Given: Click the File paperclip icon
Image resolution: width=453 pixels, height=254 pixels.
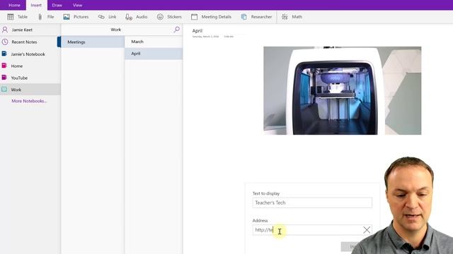Looking at the screenshot, I should coord(40,17).
